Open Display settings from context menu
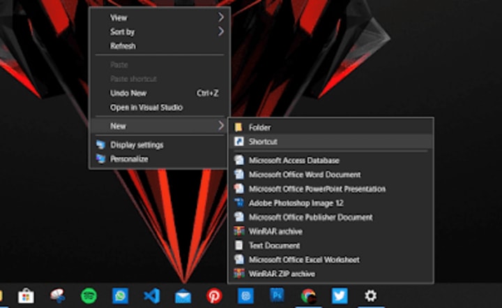502x308 pixels. tap(160, 145)
